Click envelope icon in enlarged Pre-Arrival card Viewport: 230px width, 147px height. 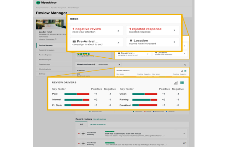point(74,41)
